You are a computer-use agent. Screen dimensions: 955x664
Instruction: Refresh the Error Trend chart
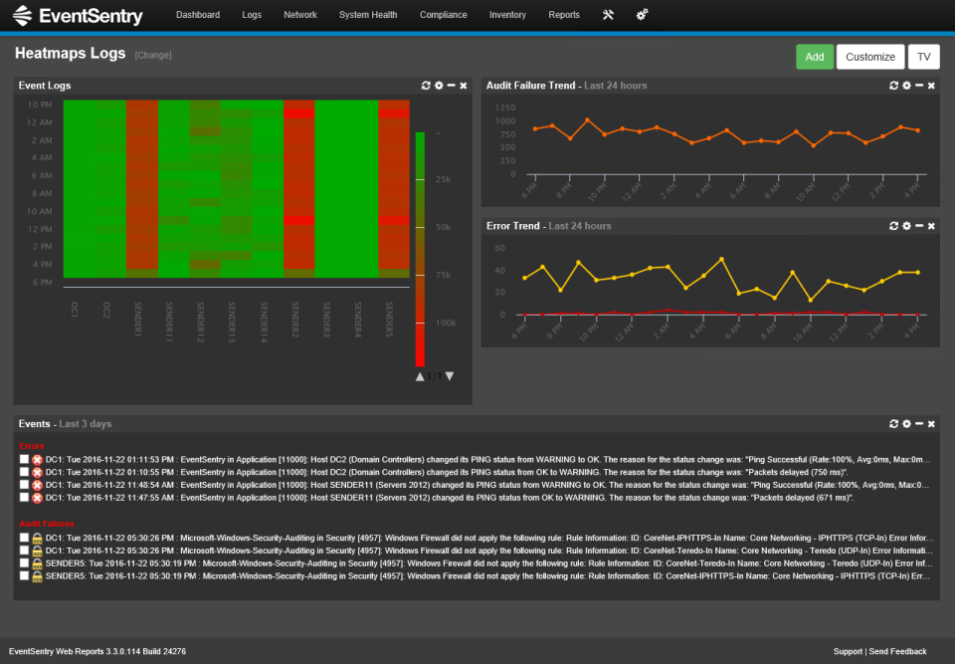tap(893, 226)
